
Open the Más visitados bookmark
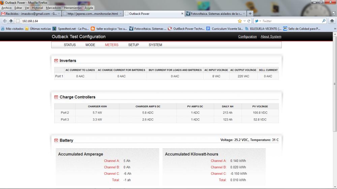[12, 29]
